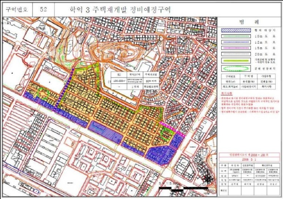
Task: Click the empty '확인' signature cell row label
Action: pos(223,190)
